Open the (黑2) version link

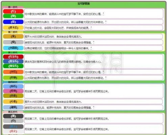[13, 127]
